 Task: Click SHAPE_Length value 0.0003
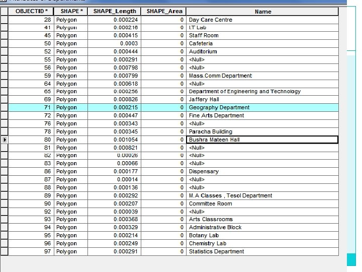114,43
